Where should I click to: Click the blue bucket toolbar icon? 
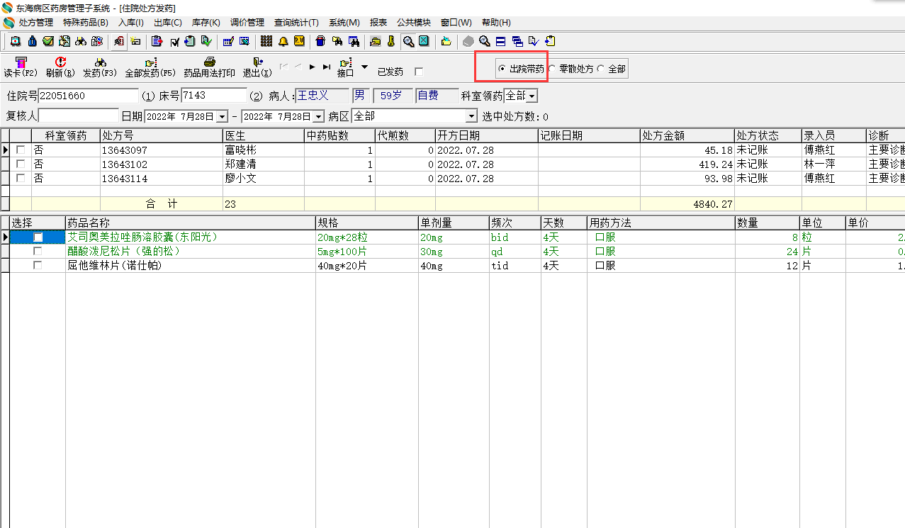click(x=320, y=41)
